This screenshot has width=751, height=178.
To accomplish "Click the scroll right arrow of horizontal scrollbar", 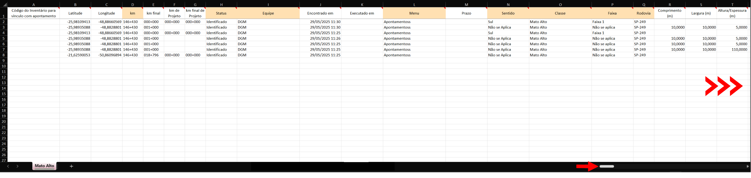I will pyautogui.click(x=747, y=166).
